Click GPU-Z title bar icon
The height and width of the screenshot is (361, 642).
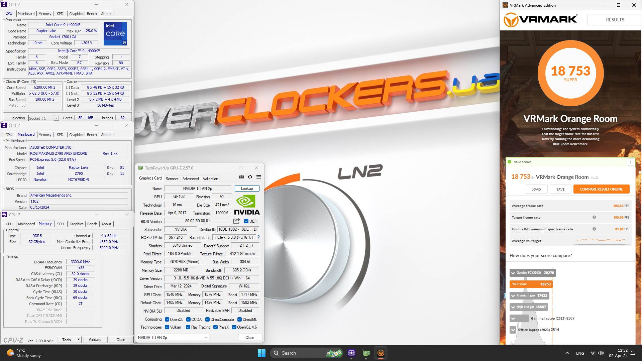pyautogui.click(x=141, y=168)
